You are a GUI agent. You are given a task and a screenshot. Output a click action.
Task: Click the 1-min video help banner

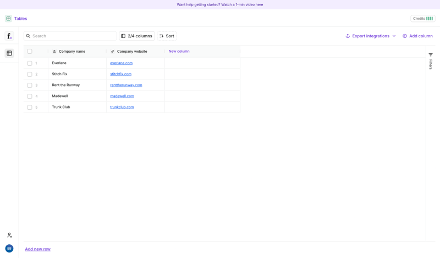(x=220, y=4)
